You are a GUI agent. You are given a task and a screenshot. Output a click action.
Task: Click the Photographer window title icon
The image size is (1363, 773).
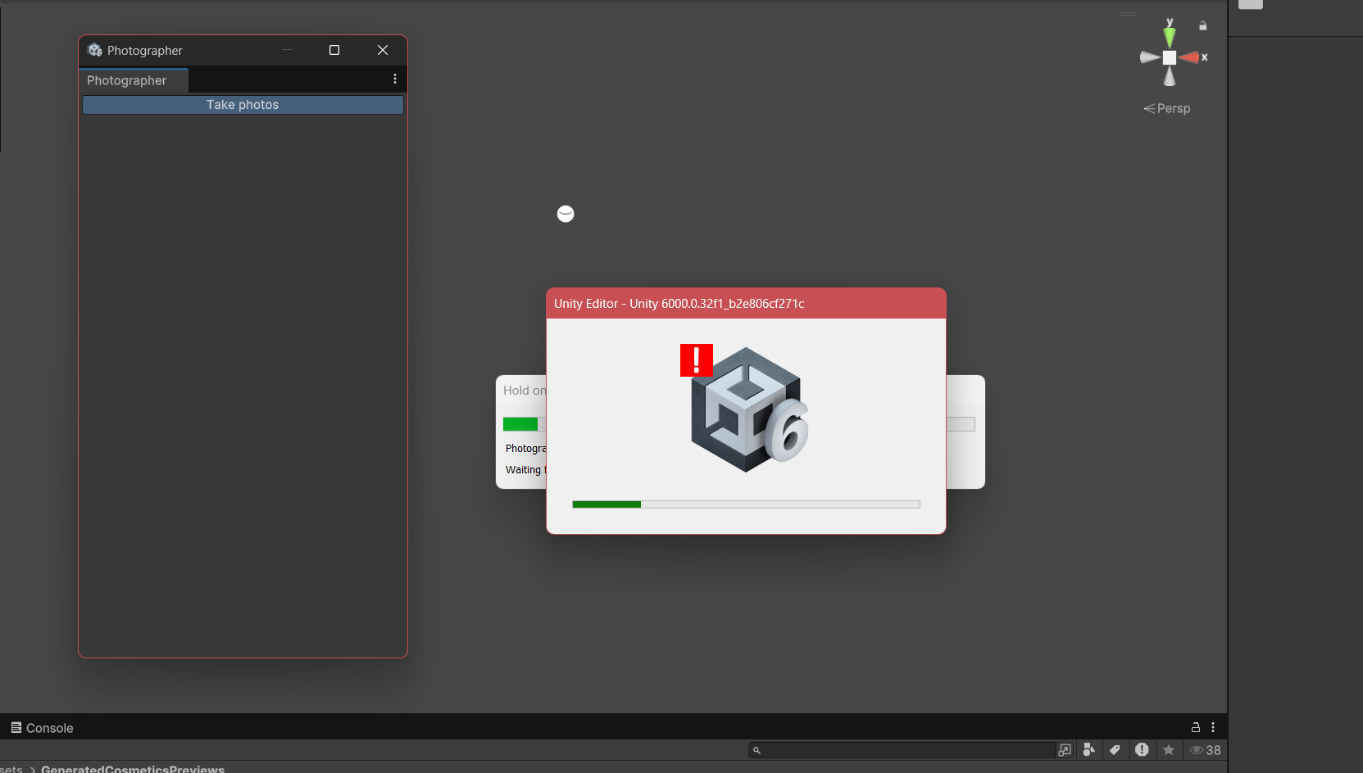click(x=95, y=50)
